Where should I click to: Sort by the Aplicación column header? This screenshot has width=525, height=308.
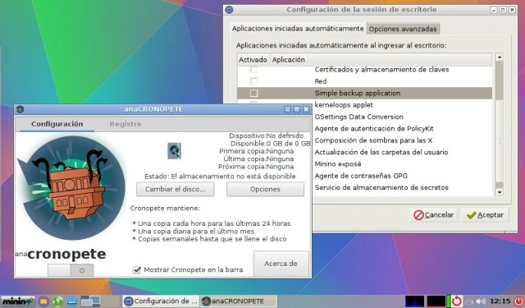pyautogui.click(x=381, y=60)
